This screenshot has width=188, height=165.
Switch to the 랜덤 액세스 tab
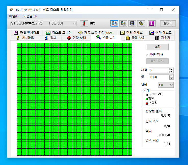131,33
